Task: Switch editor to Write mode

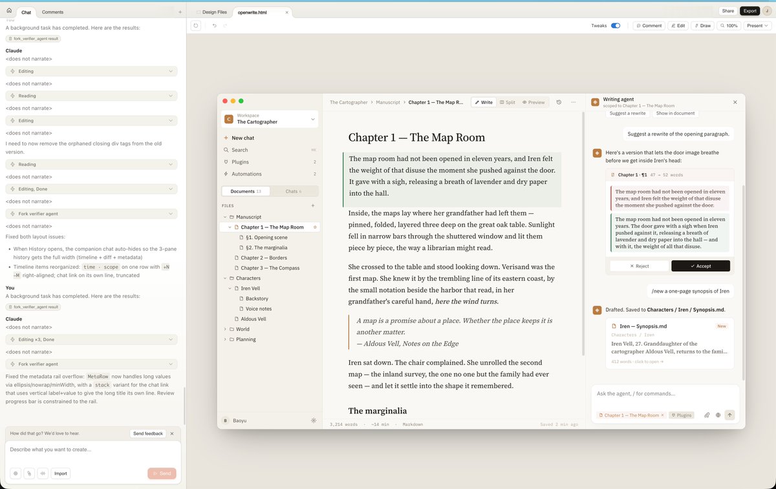Action: pos(484,102)
